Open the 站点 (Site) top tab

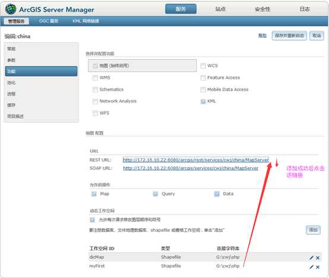tap(220, 9)
